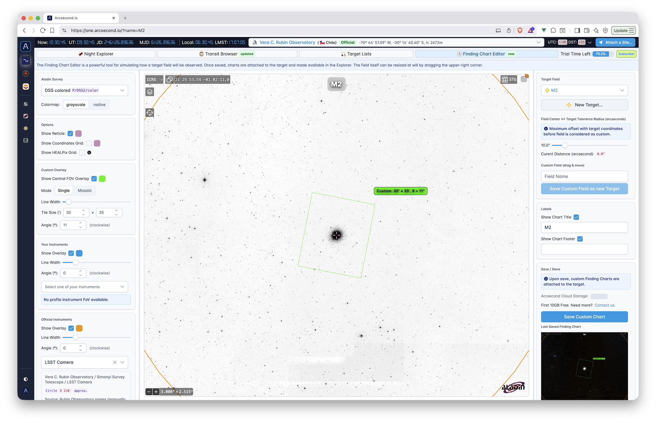Open the Leo AI sparkle icon

click(596, 30)
